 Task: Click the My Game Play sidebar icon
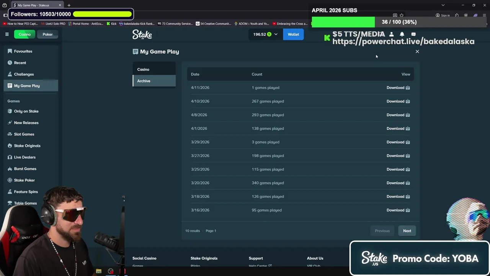click(x=10, y=85)
